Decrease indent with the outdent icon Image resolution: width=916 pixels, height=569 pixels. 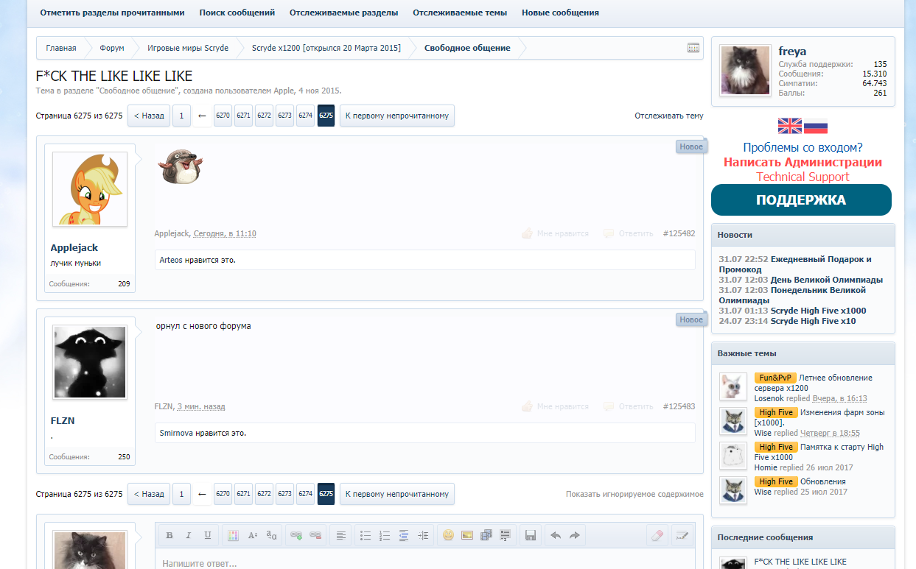click(x=404, y=535)
